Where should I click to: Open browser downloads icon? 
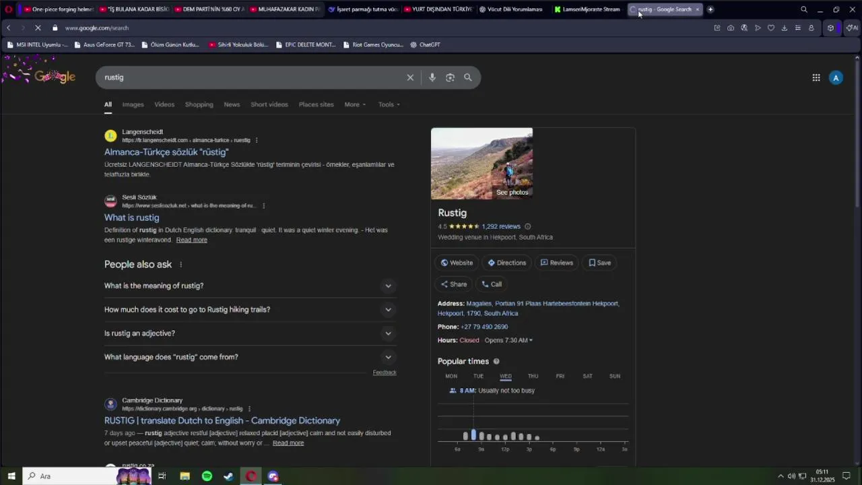pyautogui.click(x=785, y=28)
